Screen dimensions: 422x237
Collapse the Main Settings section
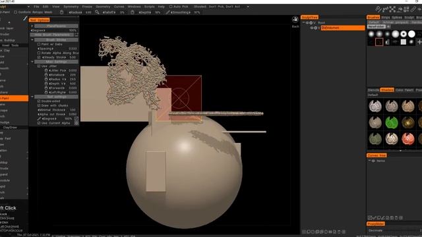[32, 61]
